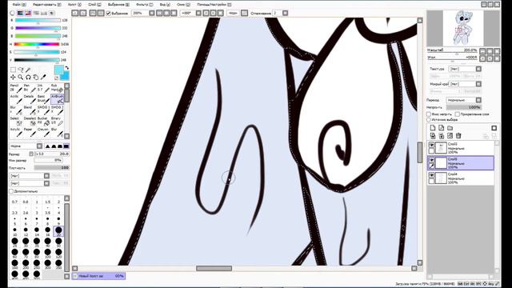Open the brush texture dropdown above advanced checkbox

pos(46,183)
